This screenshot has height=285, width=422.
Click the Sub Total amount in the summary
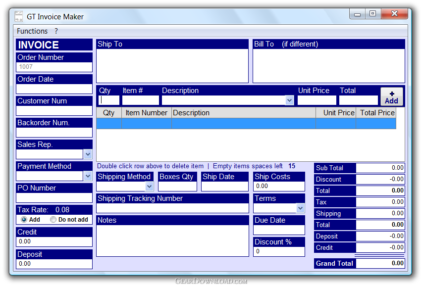380,168
